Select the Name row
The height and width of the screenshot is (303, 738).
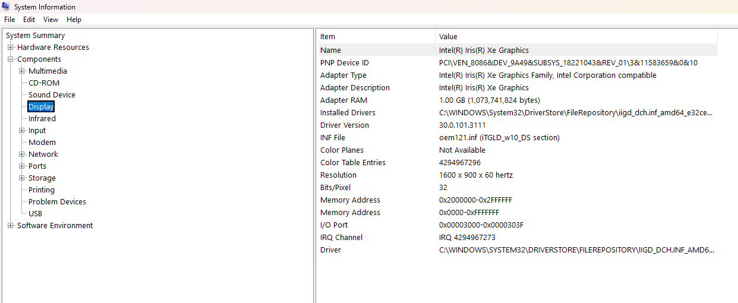(517, 50)
